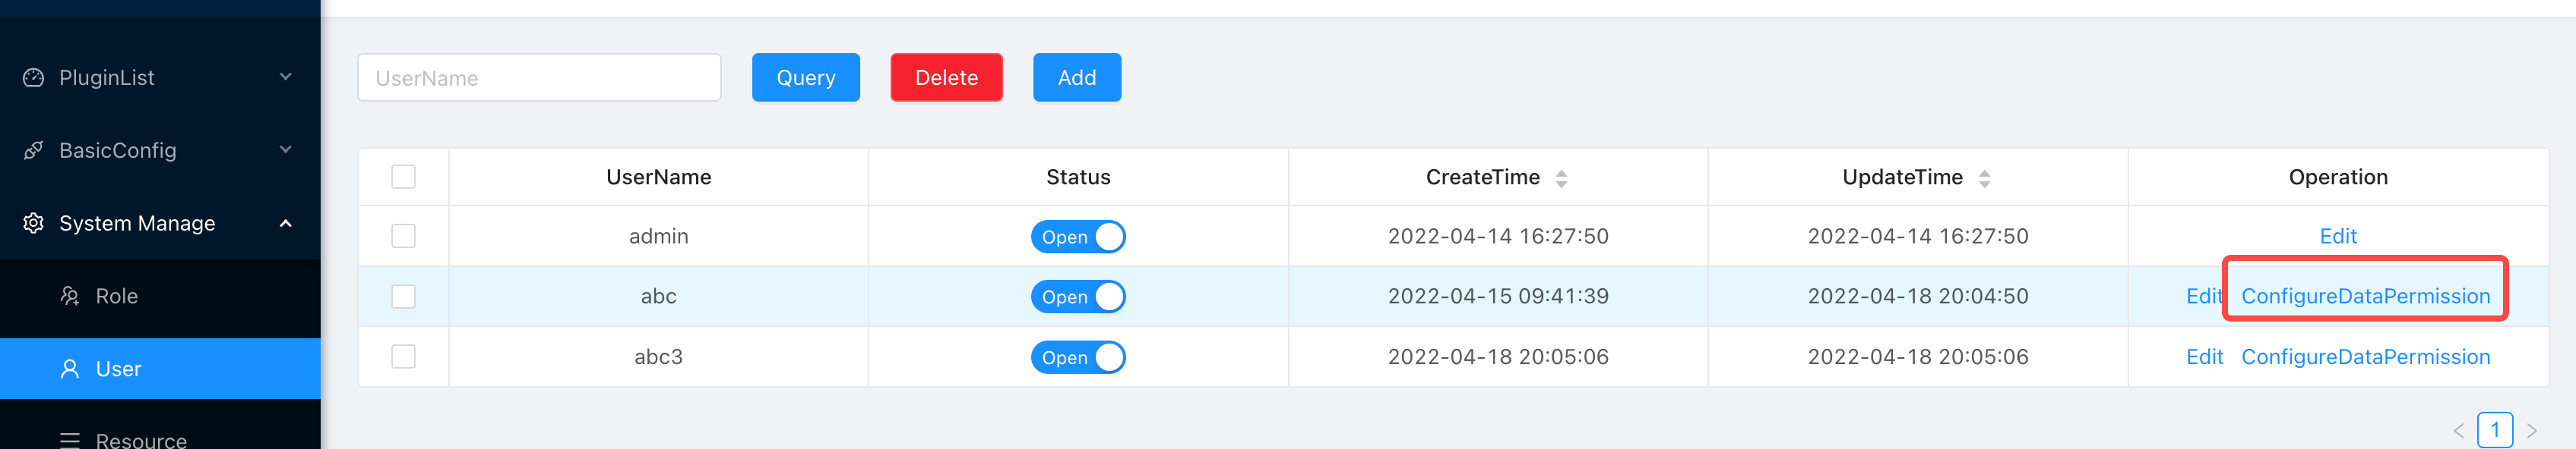Open ConfigureDataPermission for abc3

[2365, 357]
